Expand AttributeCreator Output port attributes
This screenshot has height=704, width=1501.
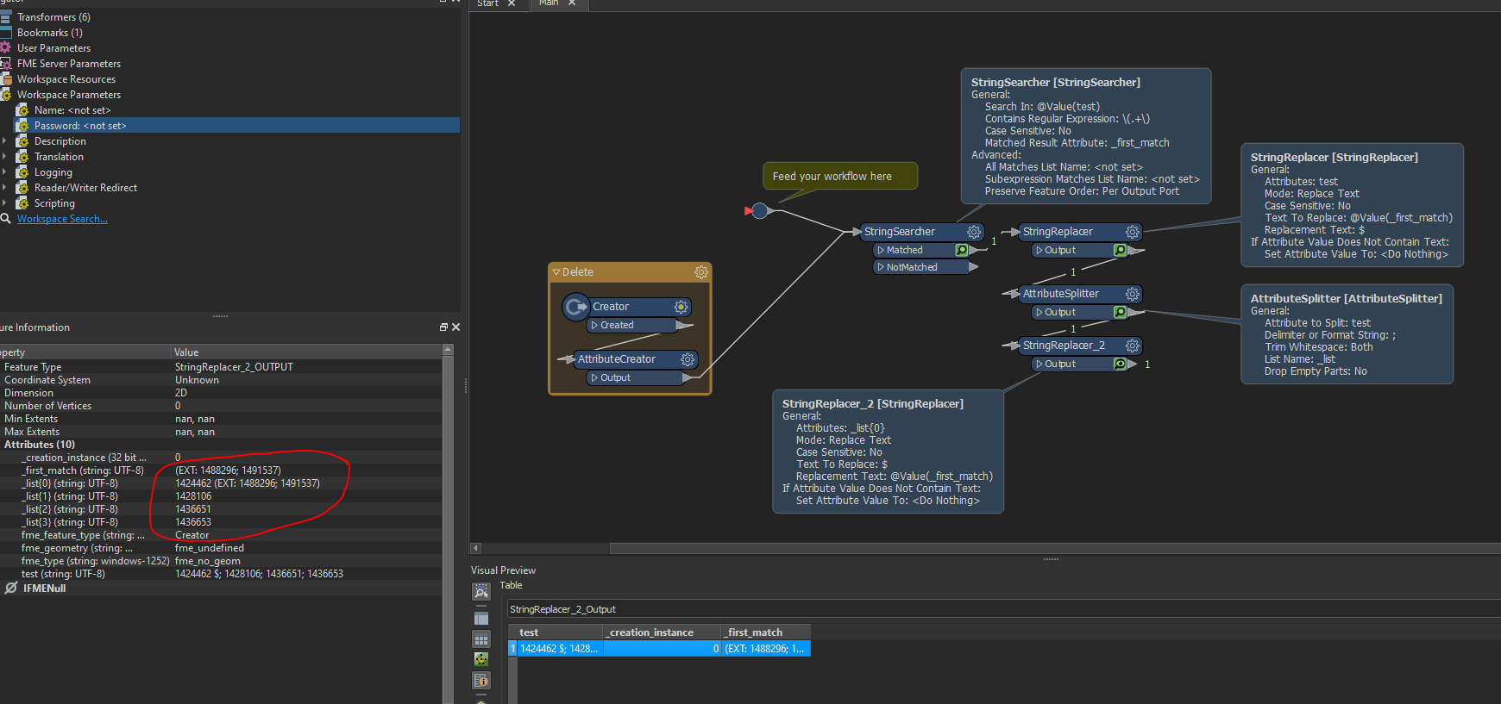tap(594, 377)
